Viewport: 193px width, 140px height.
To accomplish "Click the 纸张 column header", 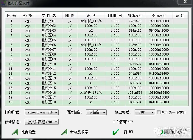I will coord(91,16).
